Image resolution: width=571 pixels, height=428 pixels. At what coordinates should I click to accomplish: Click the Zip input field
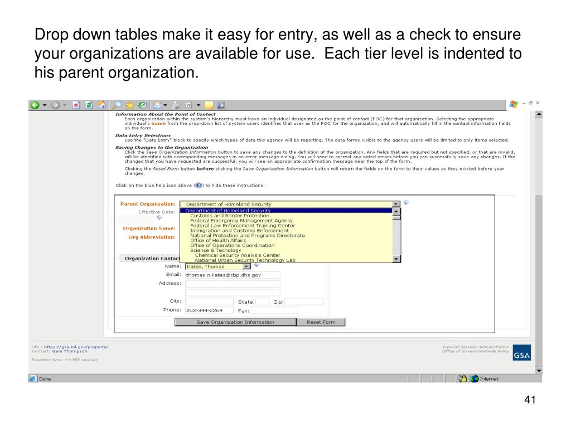tap(304, 301)
